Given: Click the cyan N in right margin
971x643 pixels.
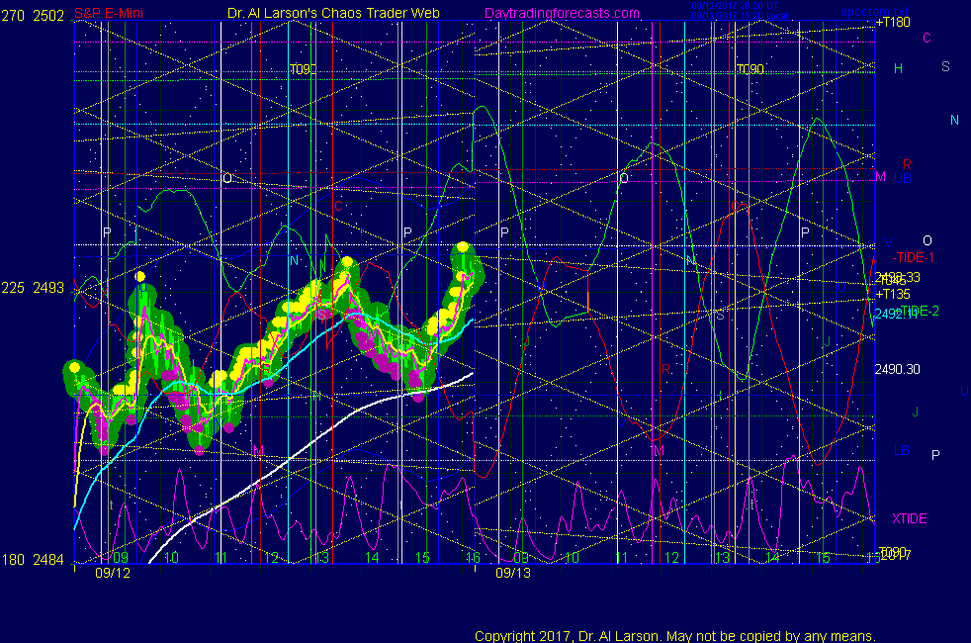Looking at the screenshot, I should (x=954, y=120).
